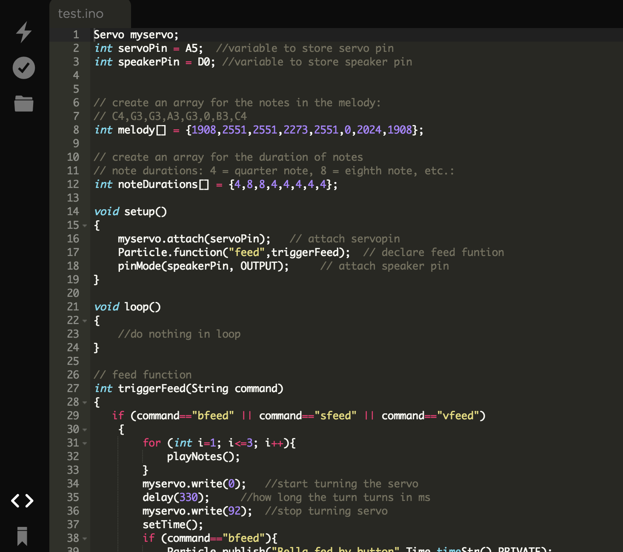This screenshot has width=623, height=552.
Task: Click "servoPin" in the line 2 declaration
Action: pos(143,48)
